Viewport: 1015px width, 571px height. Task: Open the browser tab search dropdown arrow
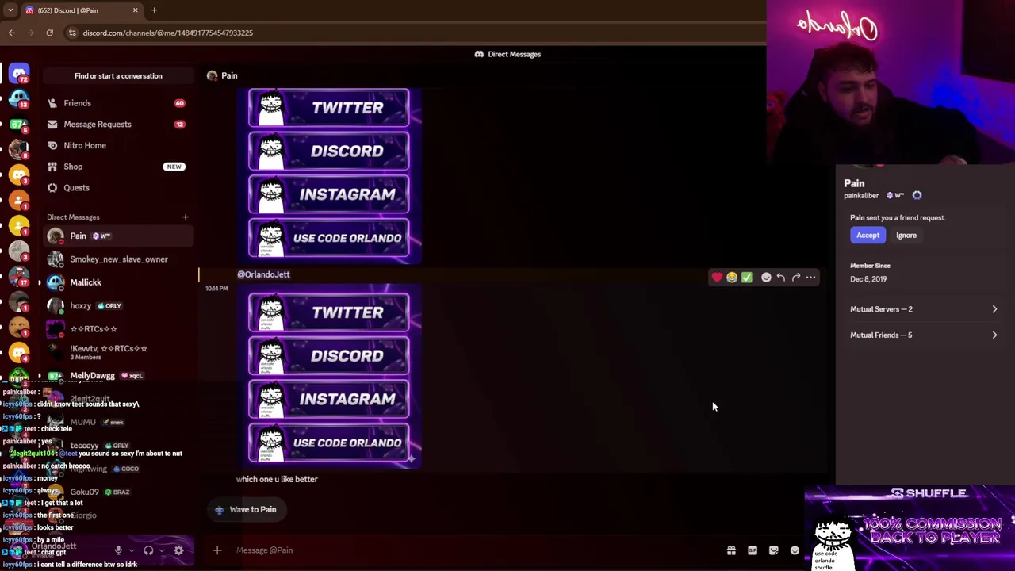pos(10,10)
